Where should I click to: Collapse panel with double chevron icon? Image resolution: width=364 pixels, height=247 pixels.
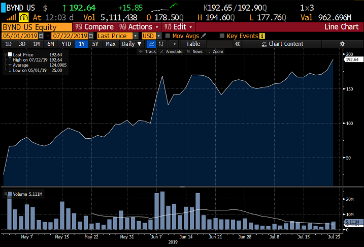click(x=237, y=44)
